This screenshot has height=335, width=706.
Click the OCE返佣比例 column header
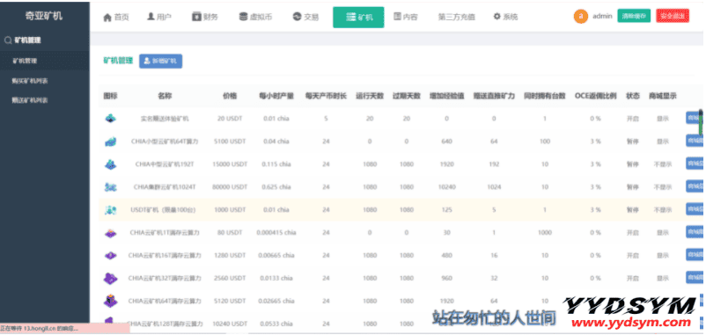(596, 96)
